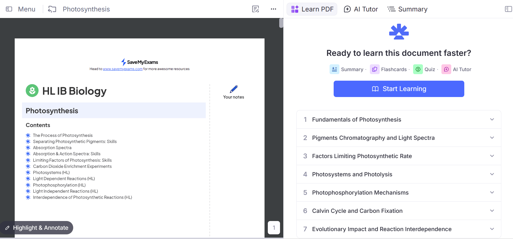Open the www.savemyexams.com link
The height and width of the screenshot is (239, 513).
click(x=123, y=69)
